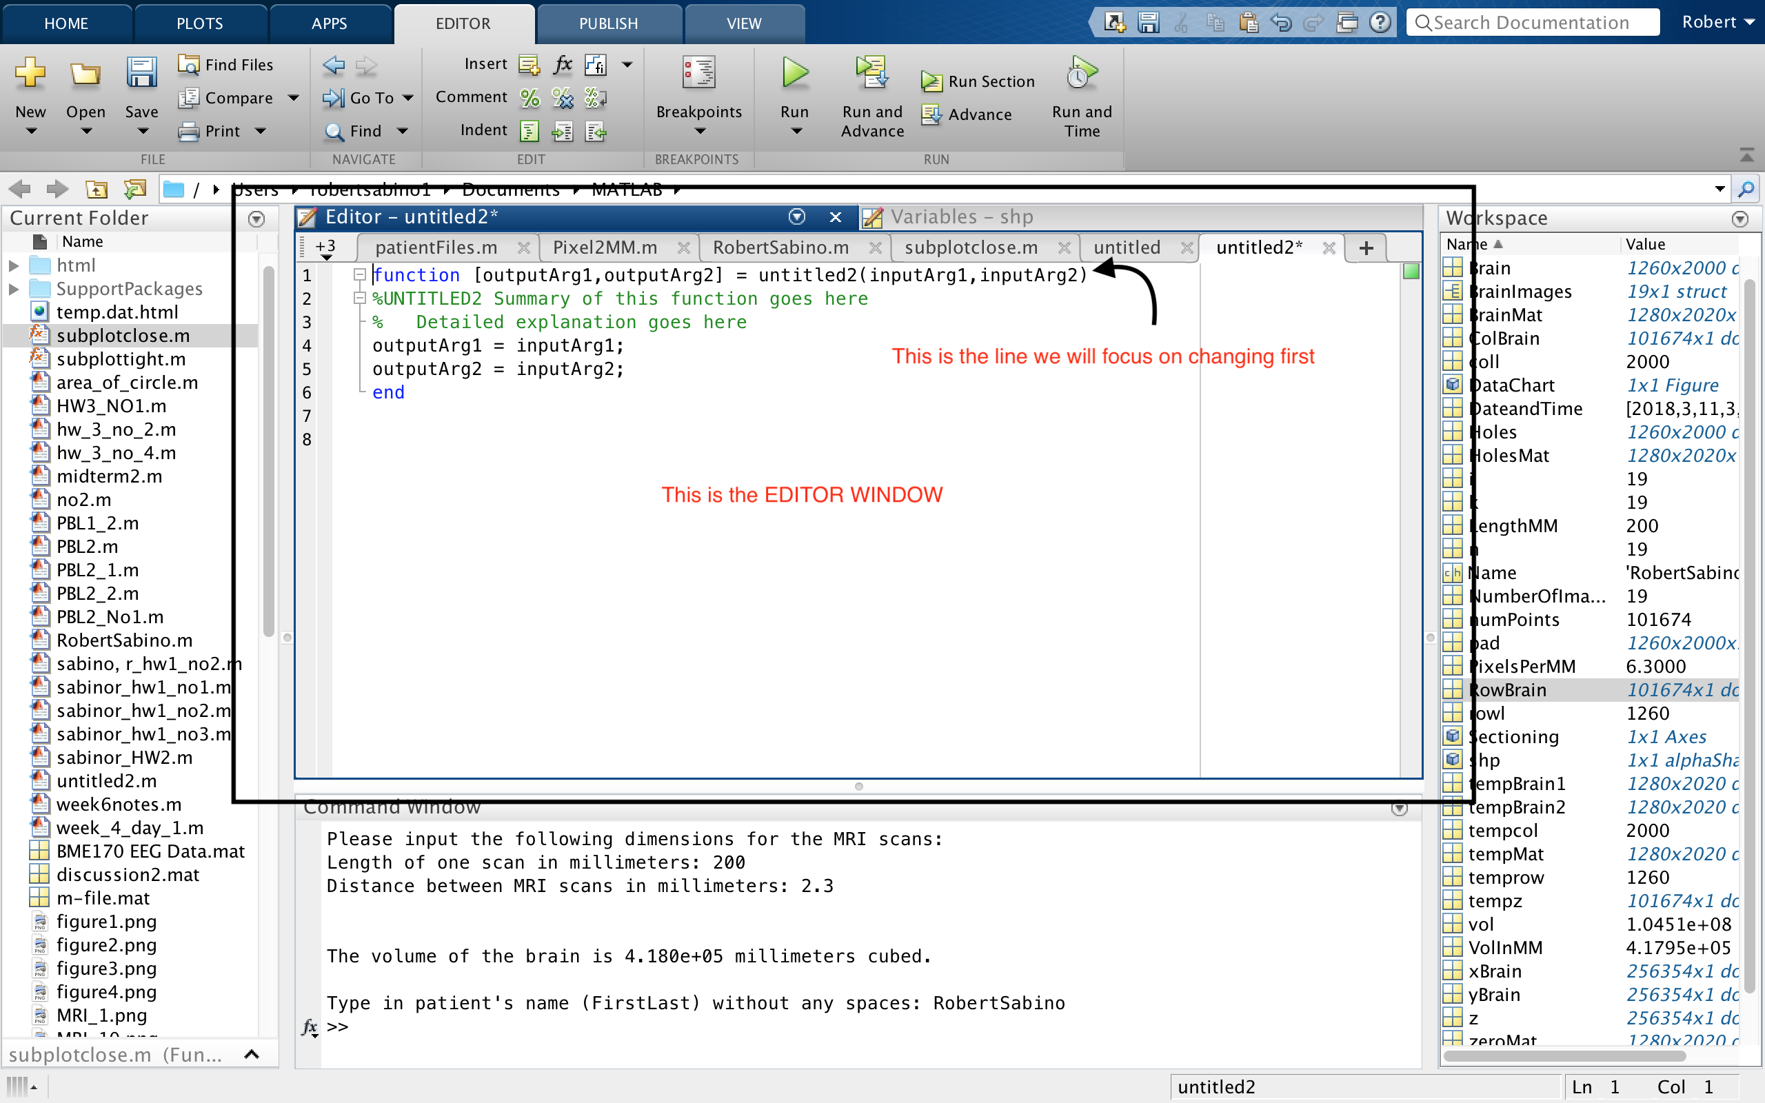Expand the html folder
The height and width of the screenshot is (1103, 1765).
13,265
